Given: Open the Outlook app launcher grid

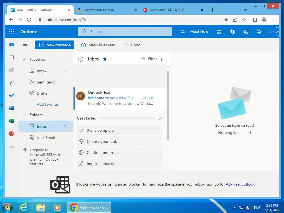Looking at the screenshot, I should (11, 32).
